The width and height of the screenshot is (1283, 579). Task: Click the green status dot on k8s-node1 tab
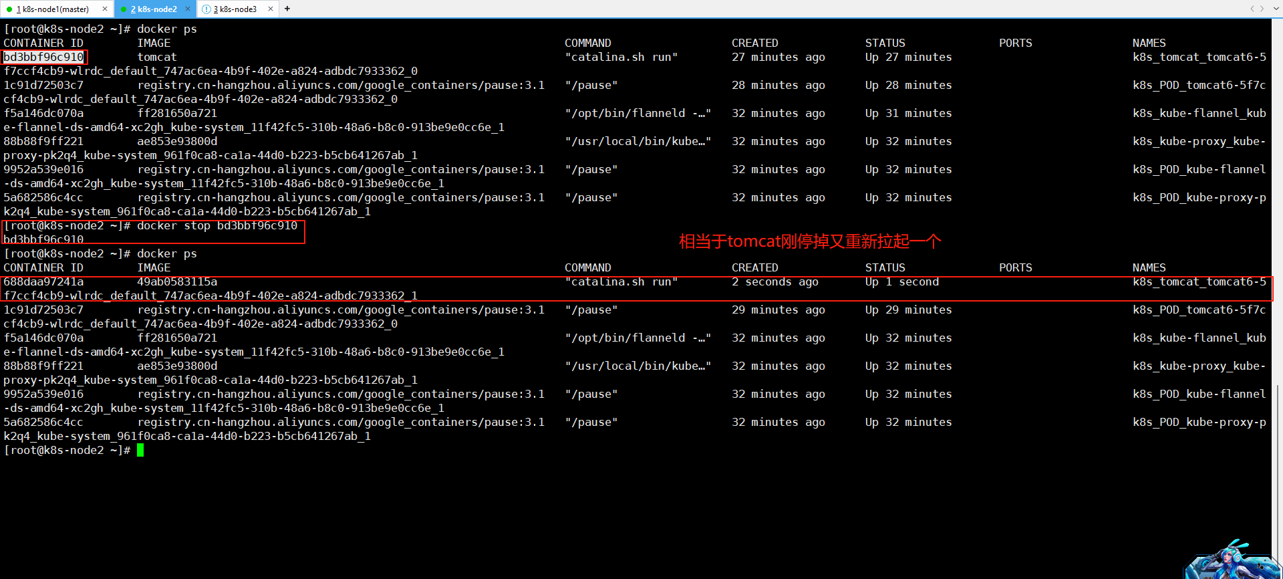9,9
